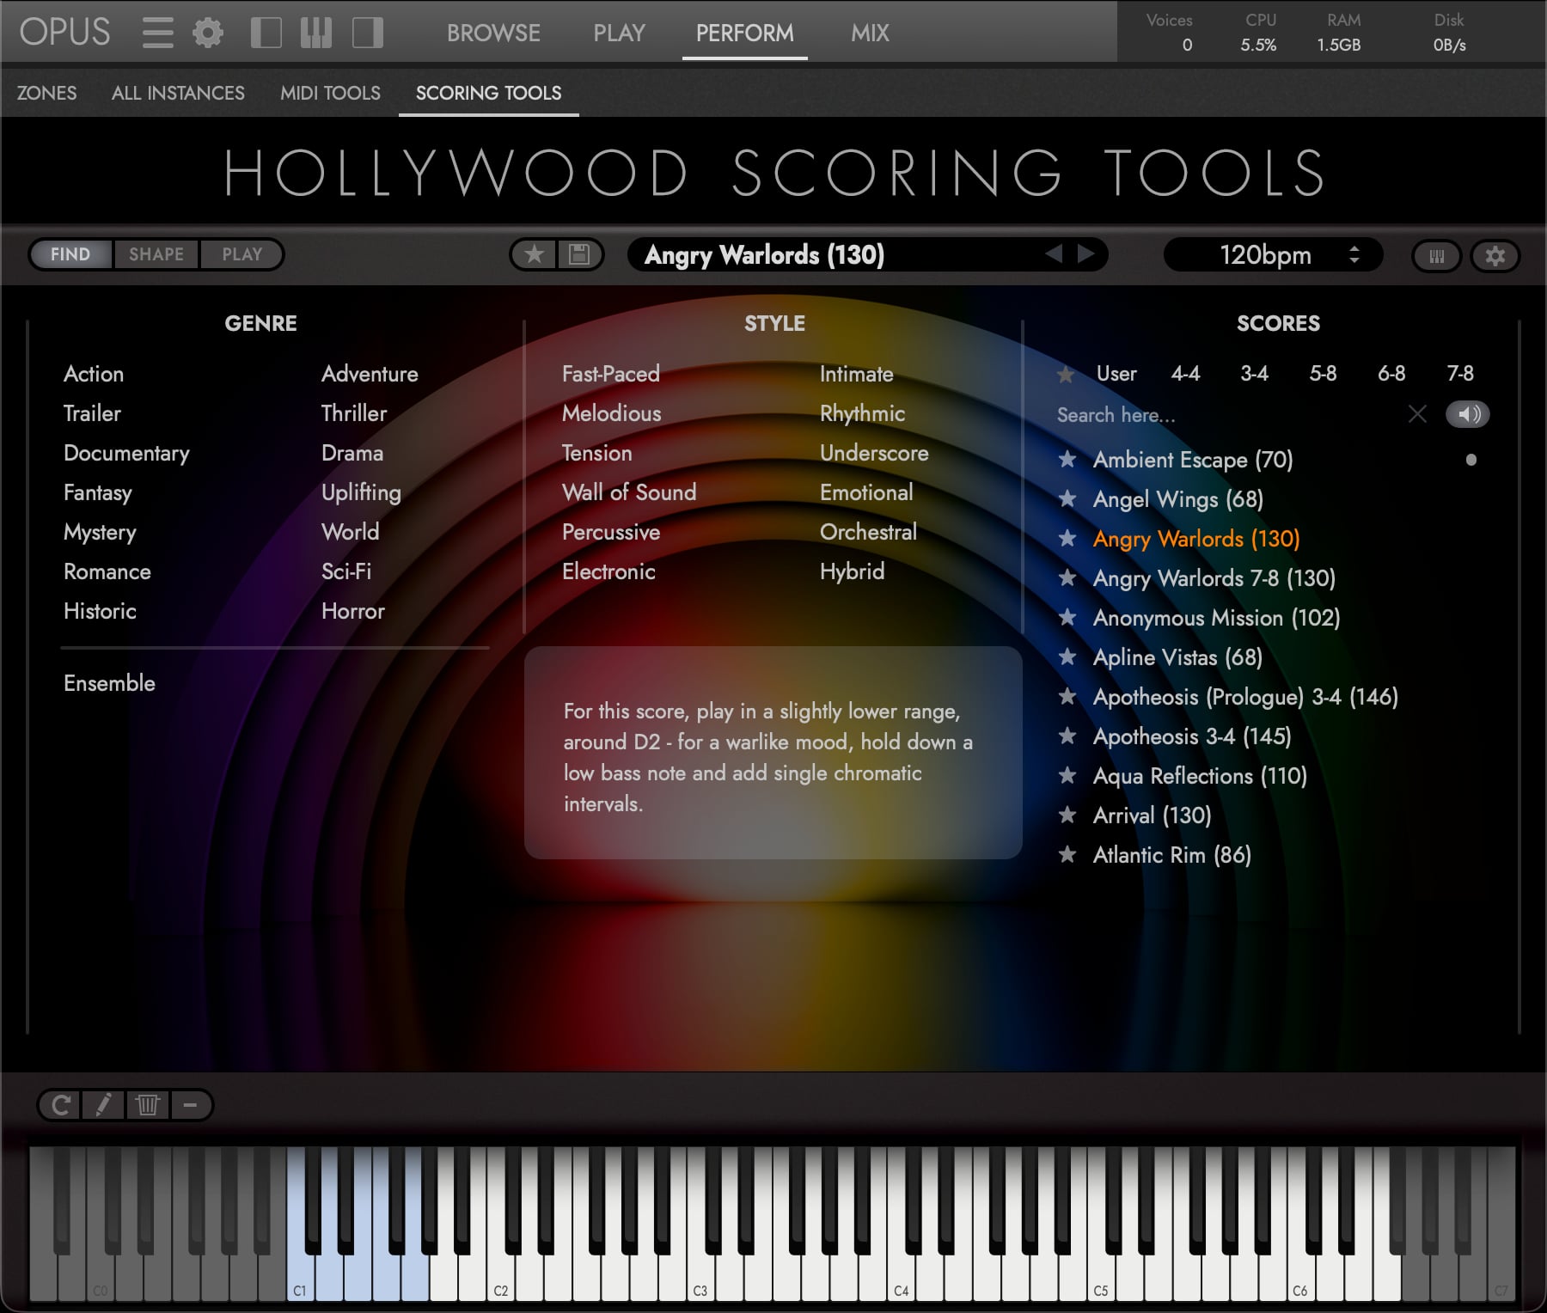Filter scores by 7-8 time signature
Viewport: 1547px width, 1313px height.
pos(1460,373)
